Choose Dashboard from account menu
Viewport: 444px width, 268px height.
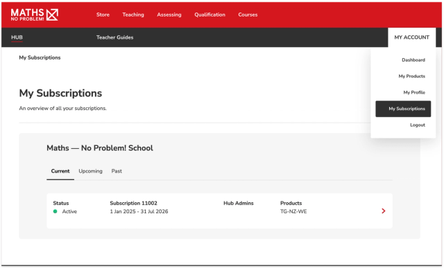(413, 60)
